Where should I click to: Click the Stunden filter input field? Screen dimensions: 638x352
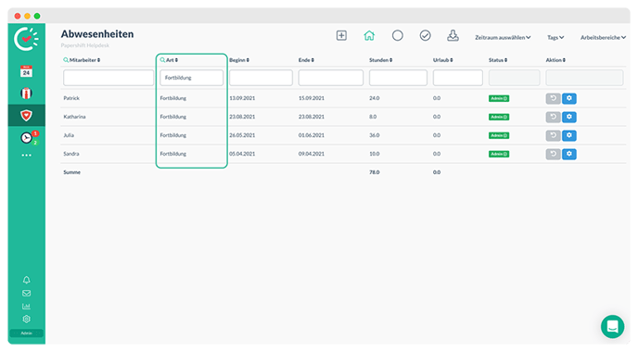click(399, 78)
